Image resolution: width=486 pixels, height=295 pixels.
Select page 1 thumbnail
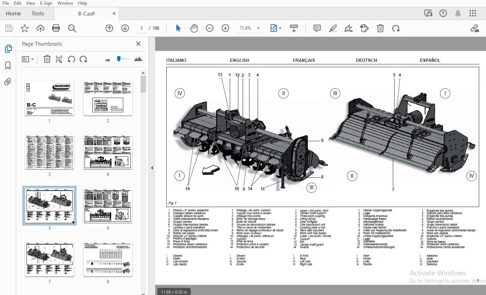[49, 98]
